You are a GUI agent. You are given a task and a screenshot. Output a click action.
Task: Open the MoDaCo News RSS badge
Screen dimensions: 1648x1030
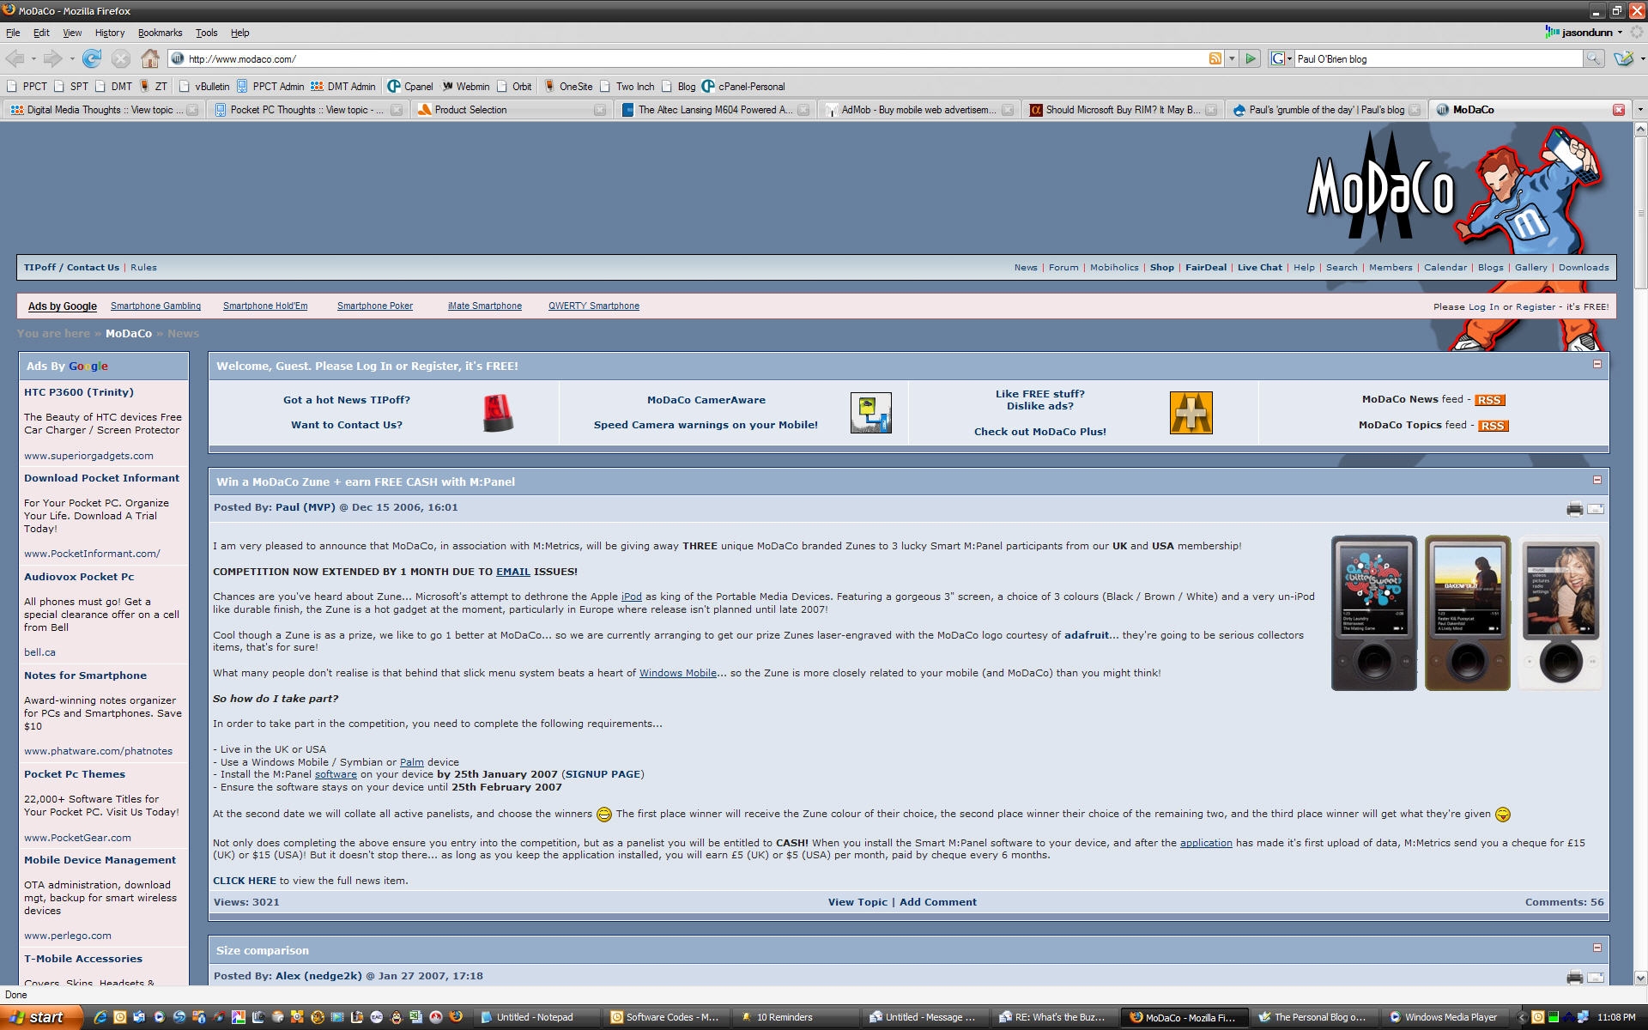pyautogui.click(x=1490, y=400)
